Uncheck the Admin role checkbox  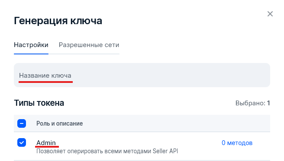22,142
